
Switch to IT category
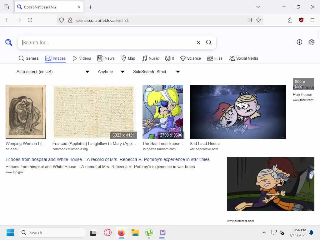[169, 58]
